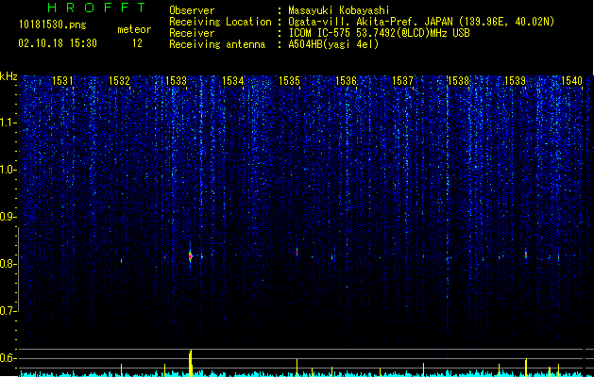Click the 1535 time marker
594x377 pixels.
pyautogui.click(x=289, y=80)
